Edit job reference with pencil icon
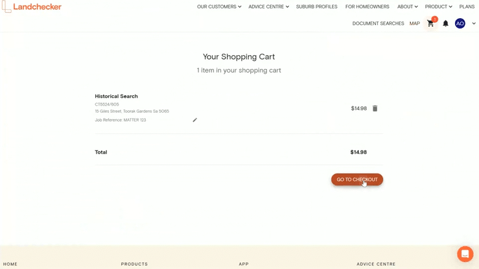 (x=195, y=120)
